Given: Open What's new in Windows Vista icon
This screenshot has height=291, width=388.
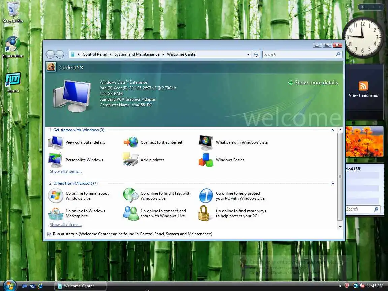Looking at the screenshot, I should coord(206,142).
